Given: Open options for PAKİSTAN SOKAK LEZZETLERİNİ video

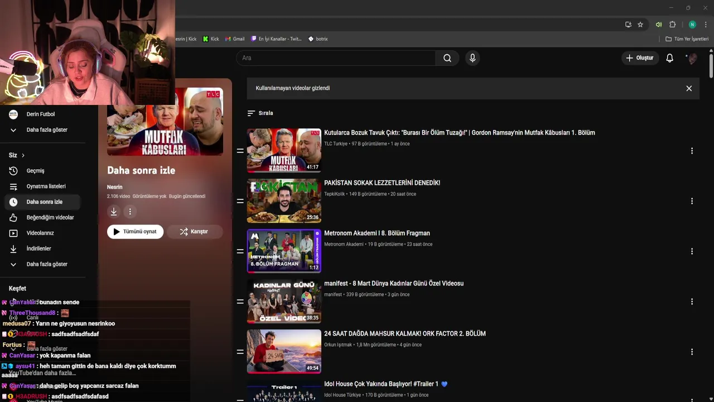Looking at the screenshot, I should 692,201.
